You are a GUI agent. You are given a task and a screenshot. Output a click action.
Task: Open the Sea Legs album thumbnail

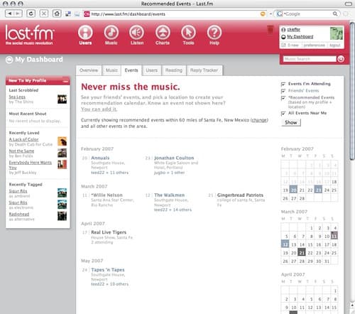[x=62, y=99]
